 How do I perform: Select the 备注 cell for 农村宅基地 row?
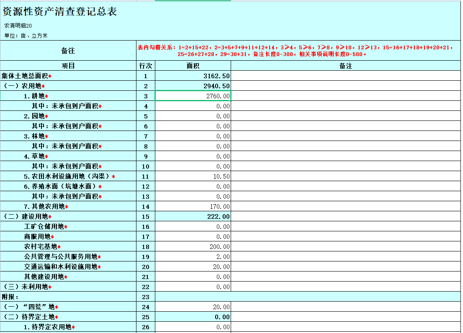click(346, 246)
